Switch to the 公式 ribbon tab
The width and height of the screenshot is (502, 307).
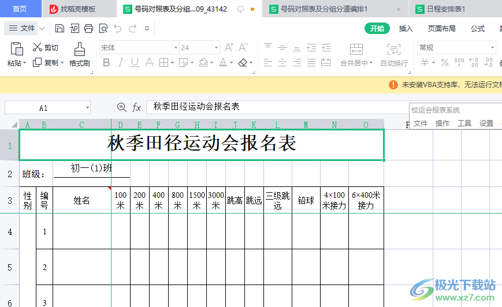point(478,28)
